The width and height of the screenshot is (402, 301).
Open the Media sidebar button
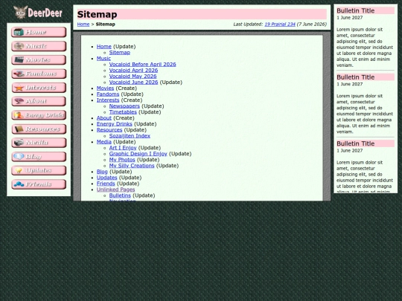tap(39, 143)
